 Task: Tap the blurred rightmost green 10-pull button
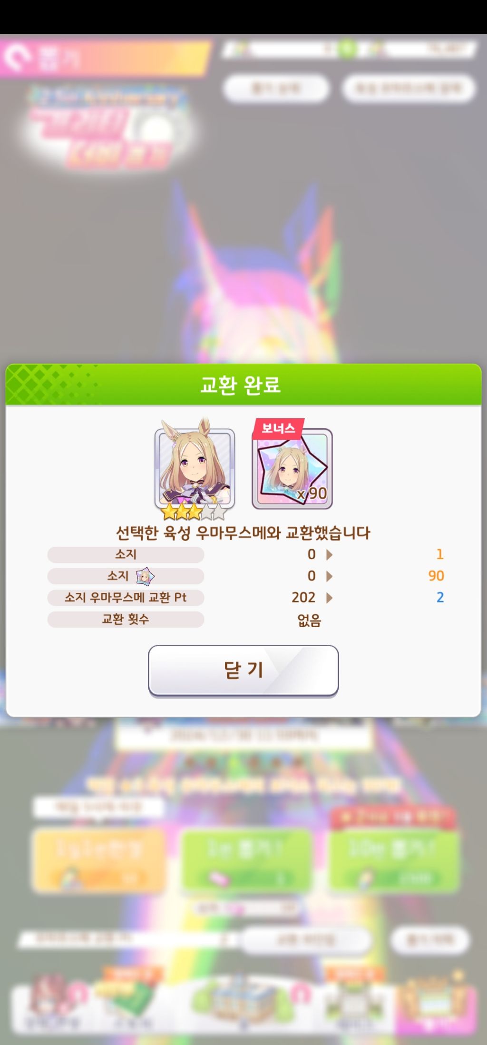(x=394, y=860)
